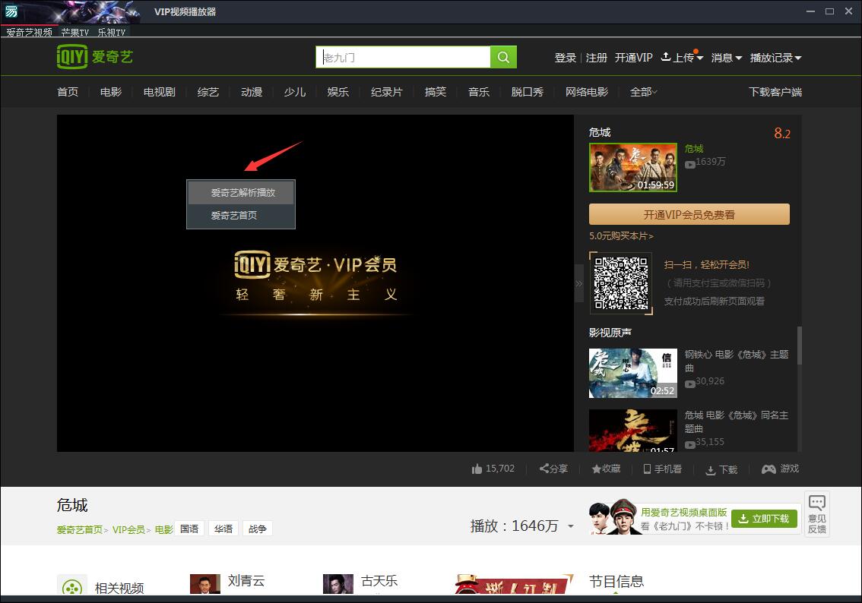
Task: Open the 少儿 navigation item
Action: 295,92
